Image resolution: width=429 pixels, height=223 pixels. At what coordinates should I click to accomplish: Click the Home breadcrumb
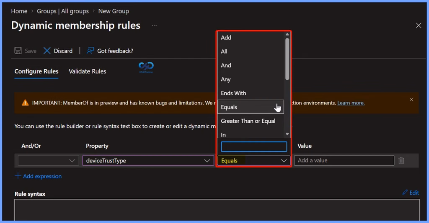click(x=19, y=11)
